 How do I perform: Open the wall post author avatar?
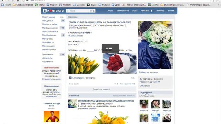coord(72,104)
